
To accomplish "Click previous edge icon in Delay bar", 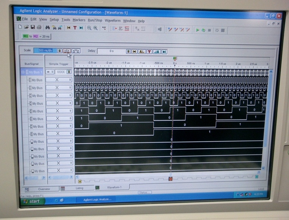I will 142,52.
